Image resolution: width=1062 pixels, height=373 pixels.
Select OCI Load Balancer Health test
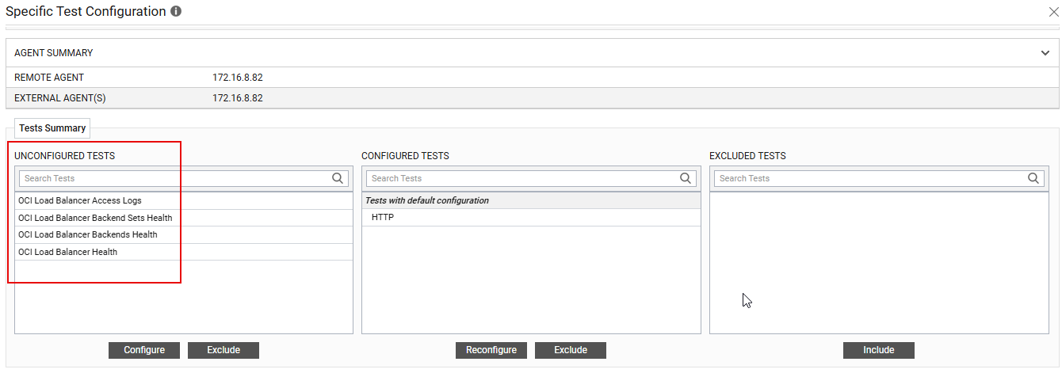[x=68, y=252]
